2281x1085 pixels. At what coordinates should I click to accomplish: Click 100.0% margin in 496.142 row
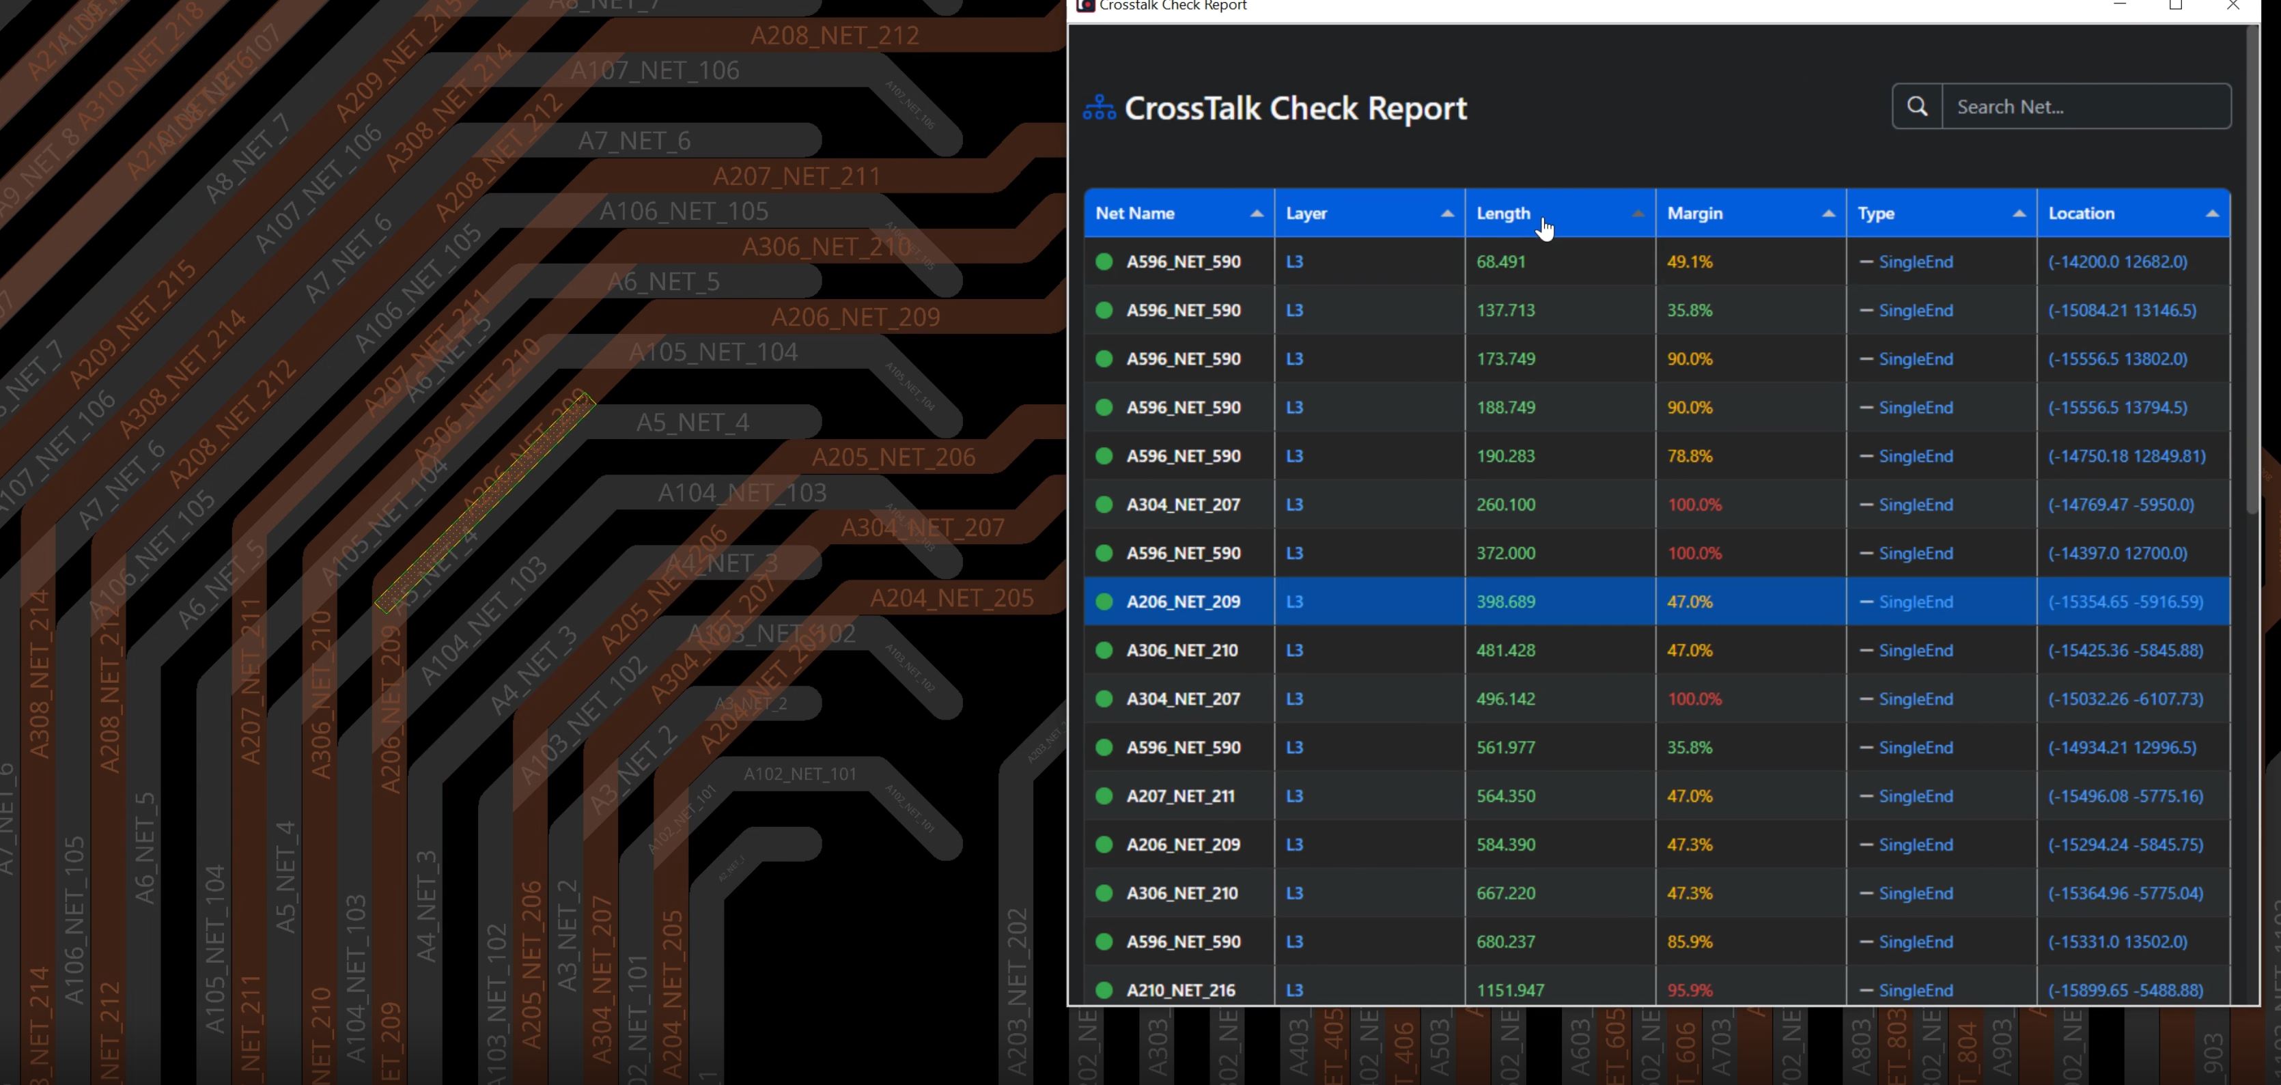pos(1694,699)
